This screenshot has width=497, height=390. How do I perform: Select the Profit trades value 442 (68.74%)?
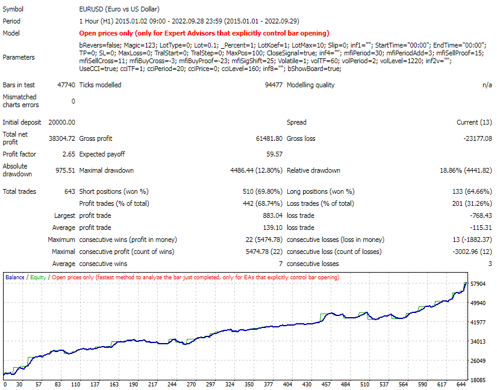(x=263, y=203)
